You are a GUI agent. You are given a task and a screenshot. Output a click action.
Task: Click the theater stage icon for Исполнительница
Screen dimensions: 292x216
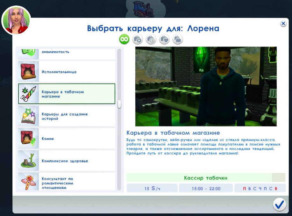click(x=28, y=72)
